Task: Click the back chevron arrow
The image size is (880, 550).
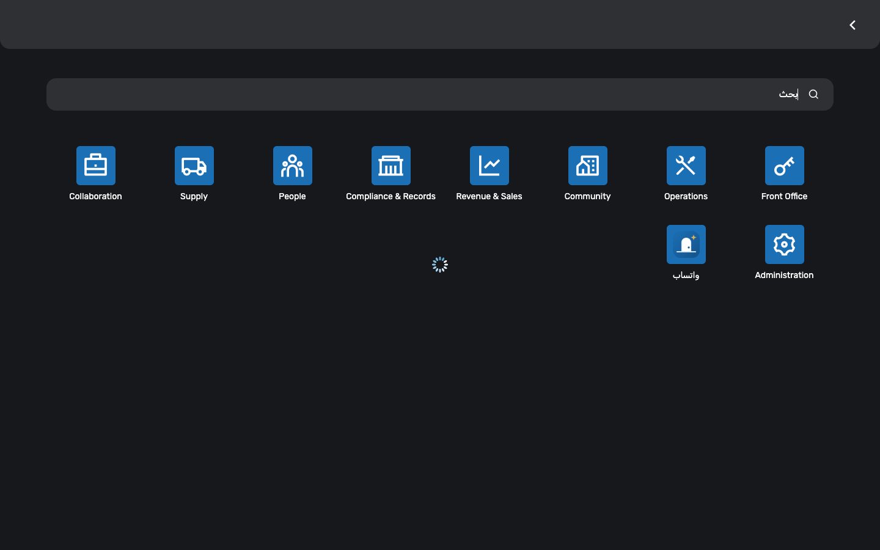Action: point(853,25)
